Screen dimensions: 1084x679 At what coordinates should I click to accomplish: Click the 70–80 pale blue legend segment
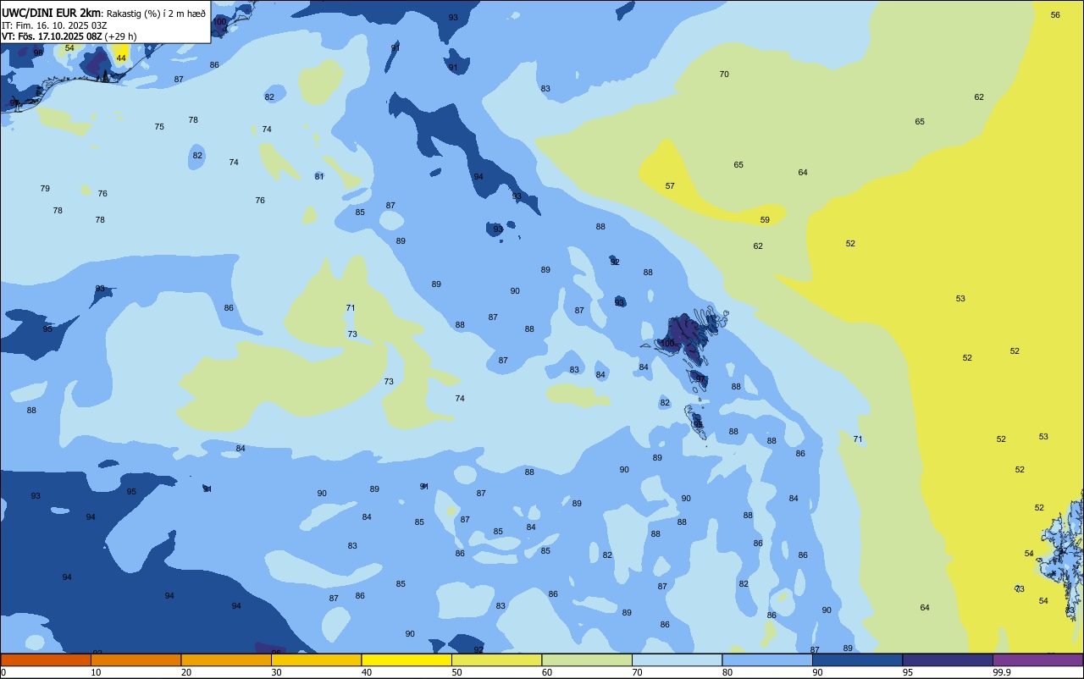(x=677, y=660)
